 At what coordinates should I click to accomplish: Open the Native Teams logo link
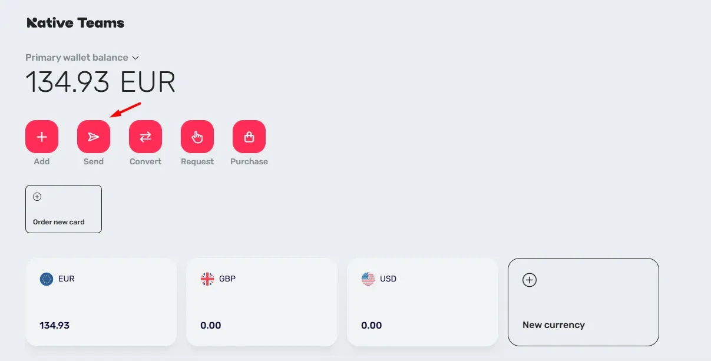coord(75,23)
